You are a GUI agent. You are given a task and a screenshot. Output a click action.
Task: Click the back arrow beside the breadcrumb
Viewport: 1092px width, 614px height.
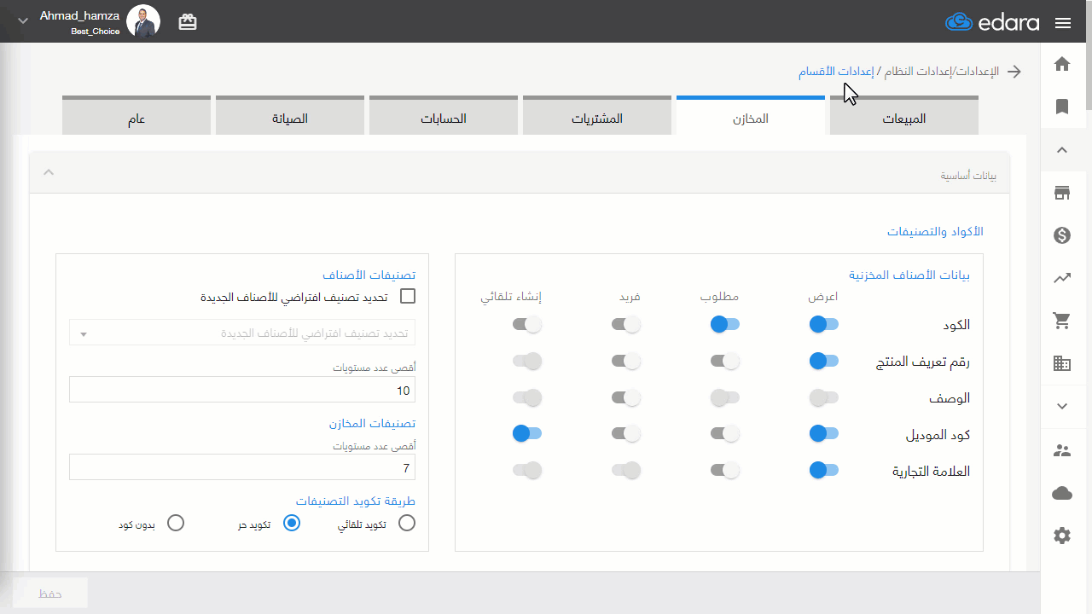[1014, 72]
